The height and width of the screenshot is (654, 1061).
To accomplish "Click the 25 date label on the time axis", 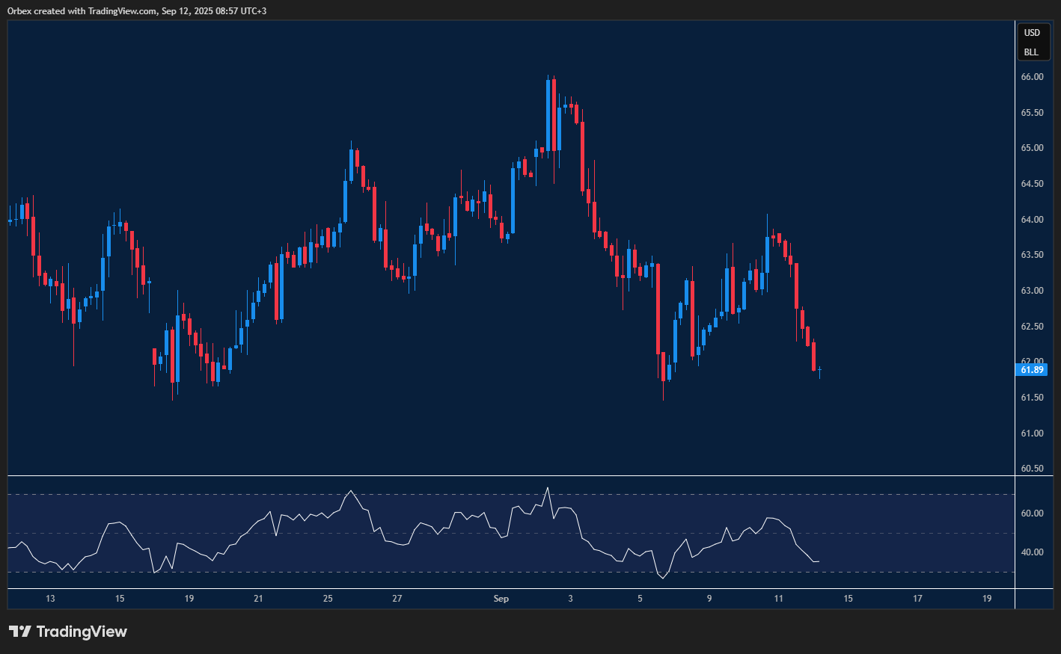I will [328, 599].
